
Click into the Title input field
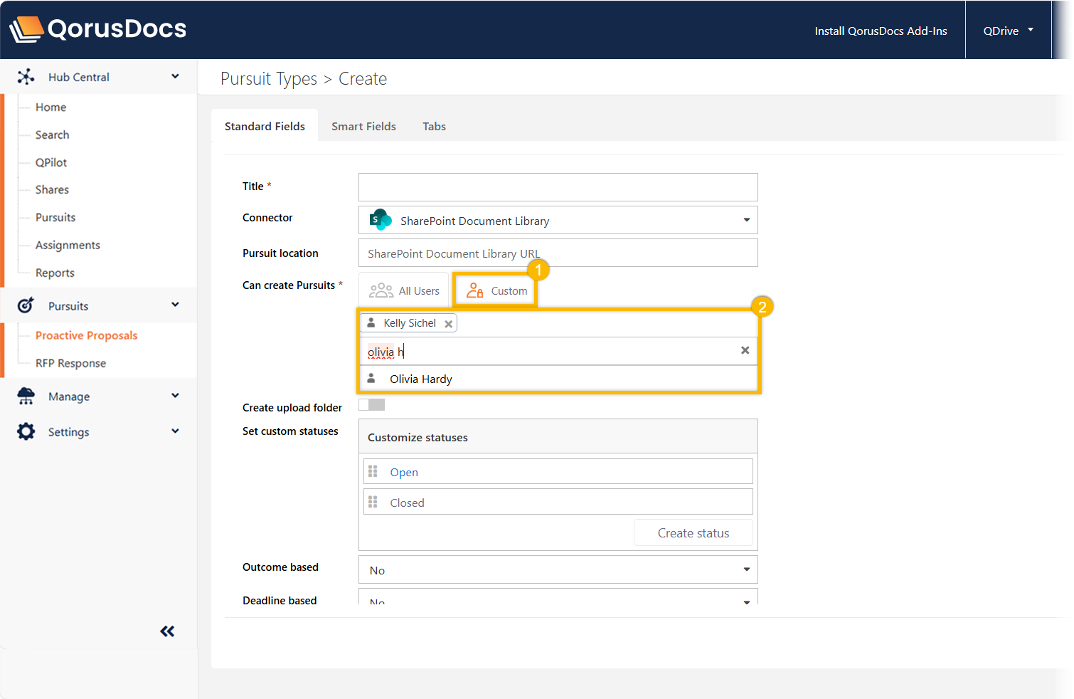pyautogui.click(x=558, y=187)
